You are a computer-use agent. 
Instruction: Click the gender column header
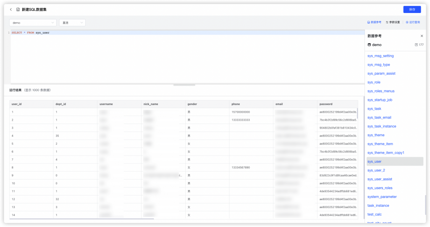207,104
